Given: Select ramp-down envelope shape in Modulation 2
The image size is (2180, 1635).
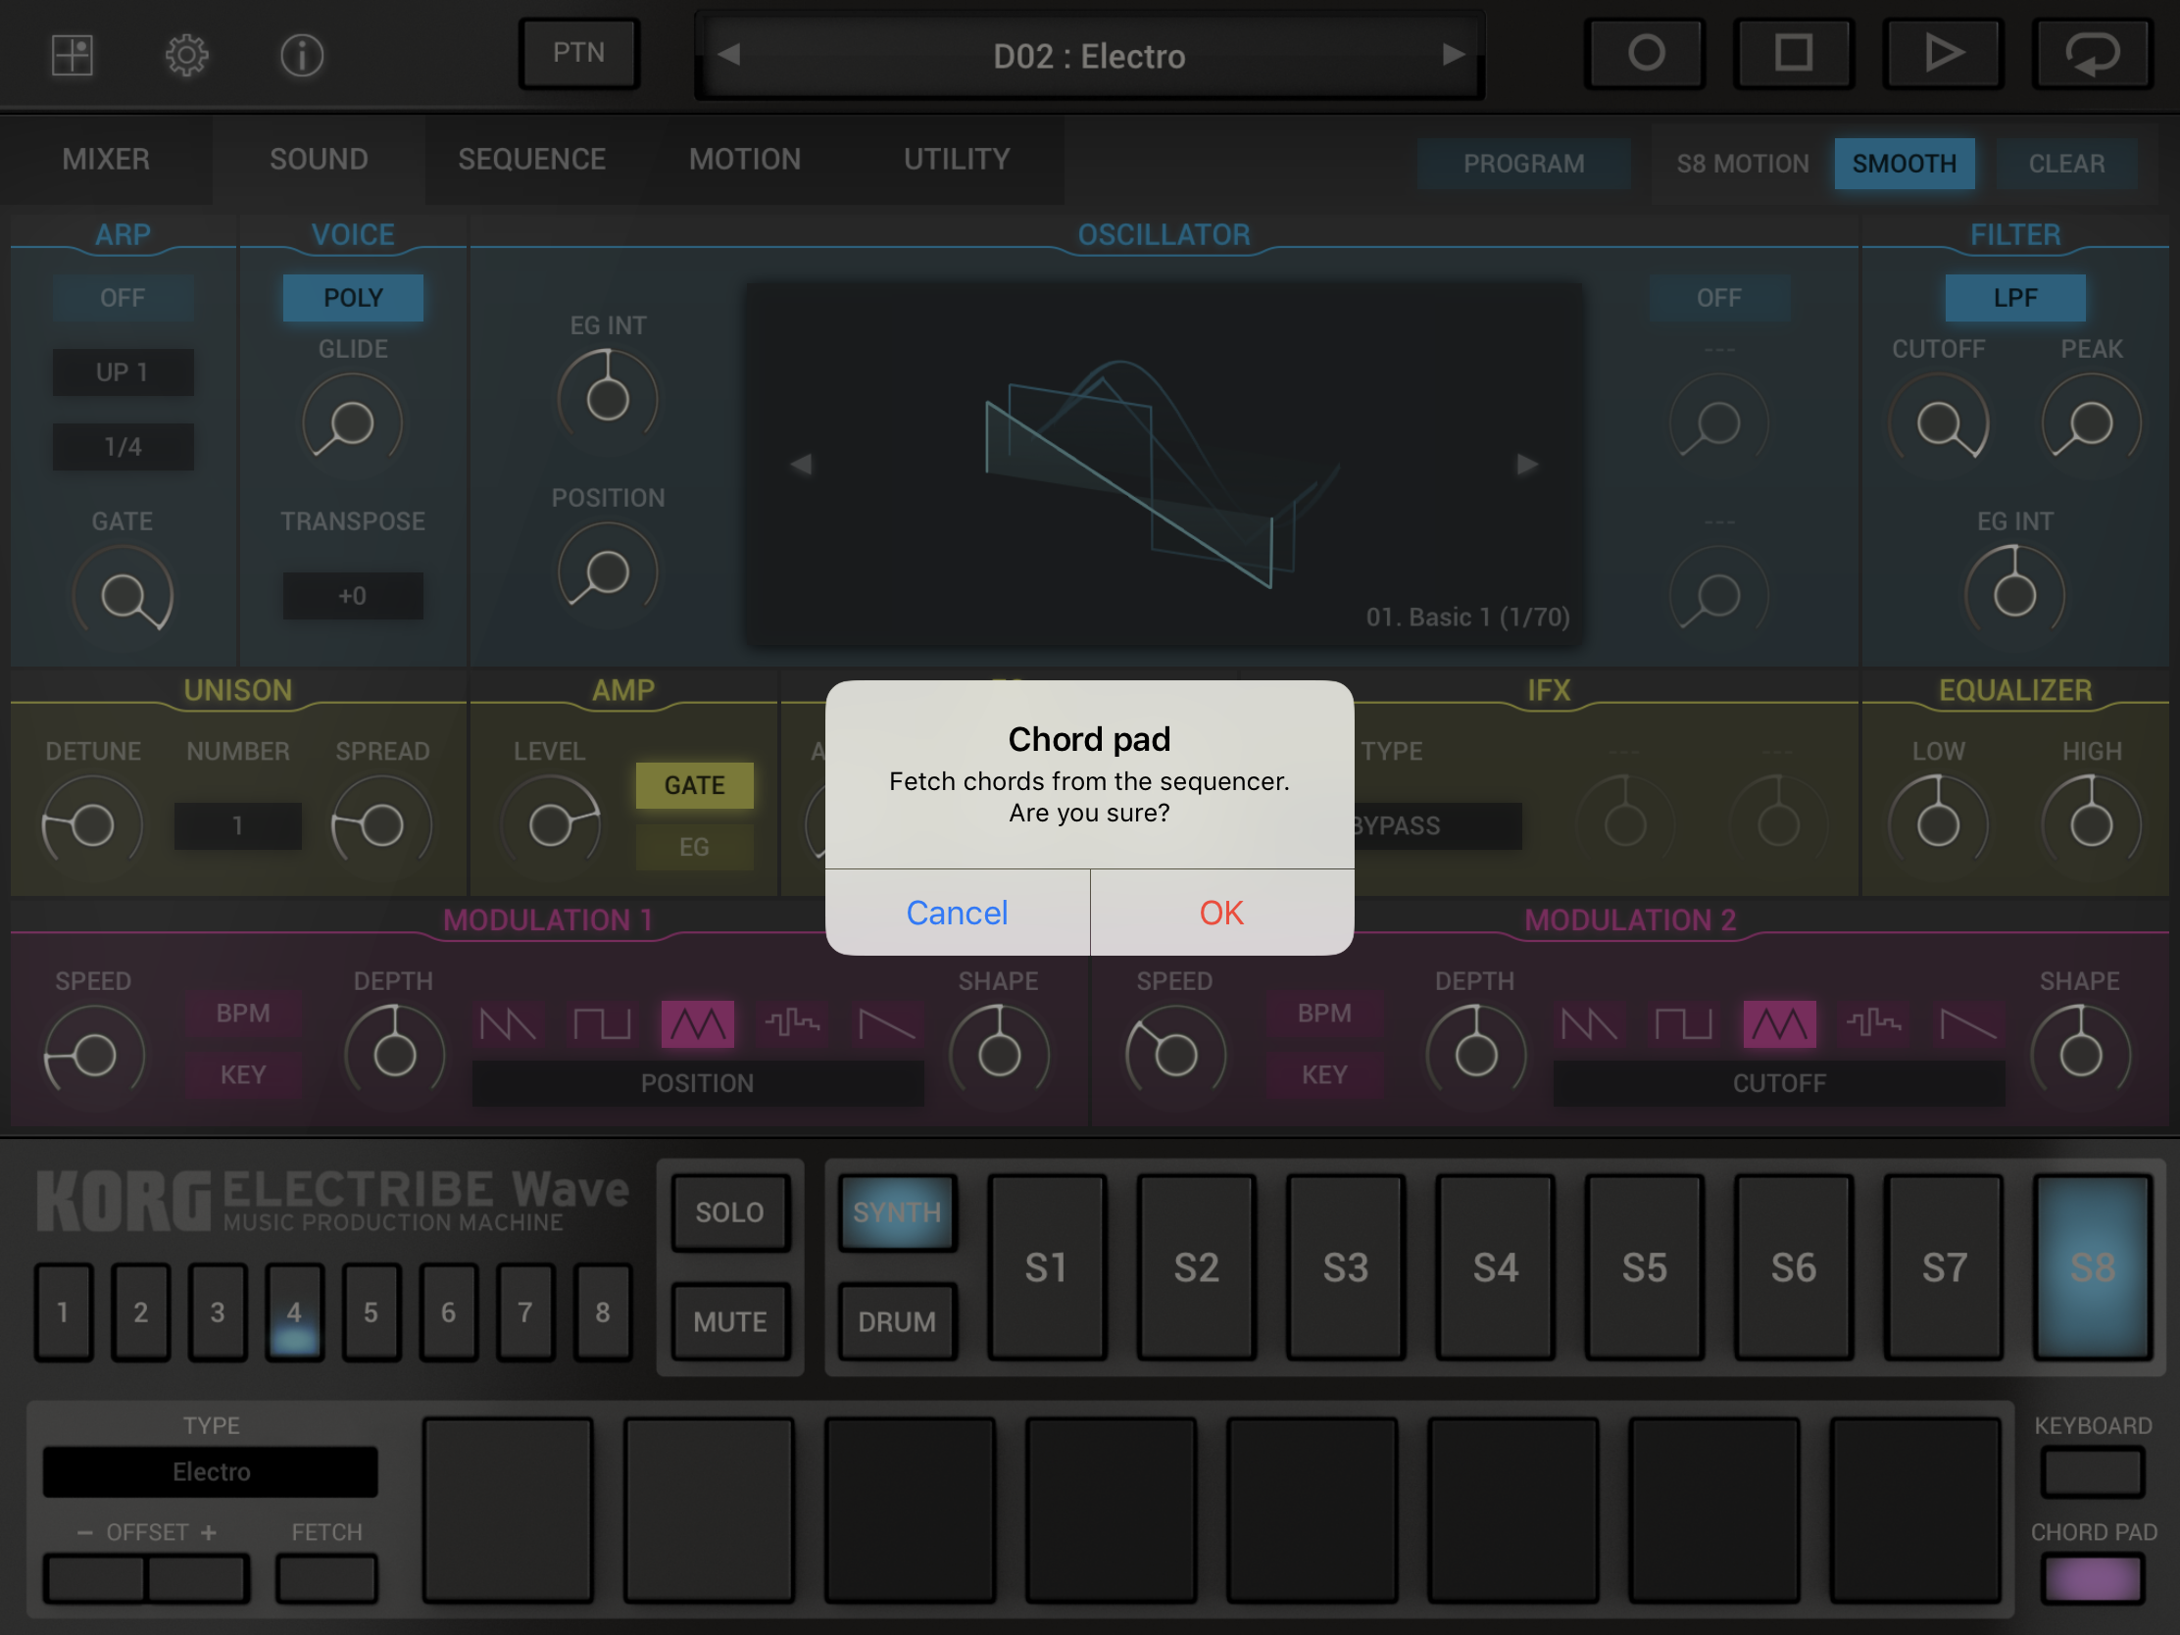Looking at the screenshot, I should point(1968,1025).
